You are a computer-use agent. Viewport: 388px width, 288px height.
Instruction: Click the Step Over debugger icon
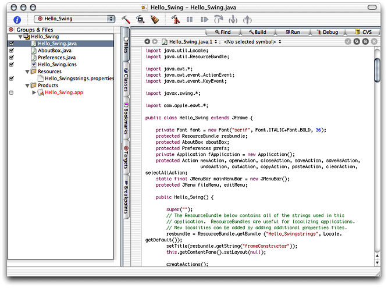pyautogui.click(x=218, y=19)
